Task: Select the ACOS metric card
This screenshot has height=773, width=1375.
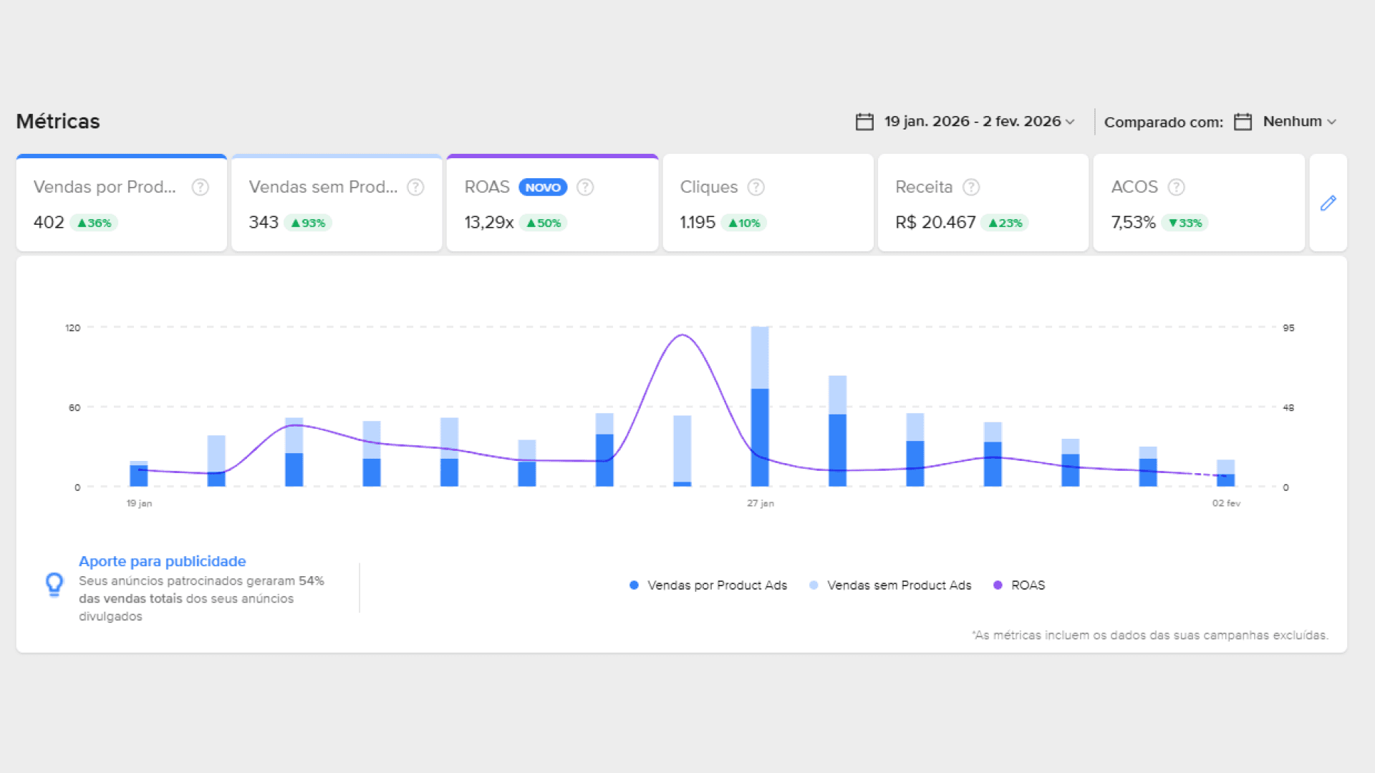Action: (1198, 204)
